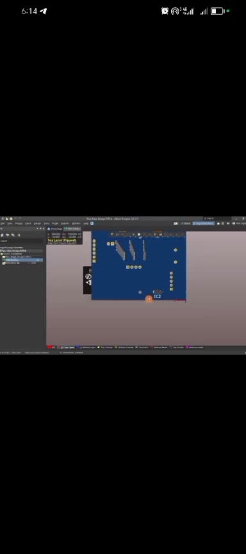Tap the alarm icon in phone status bar

[165, 11]
